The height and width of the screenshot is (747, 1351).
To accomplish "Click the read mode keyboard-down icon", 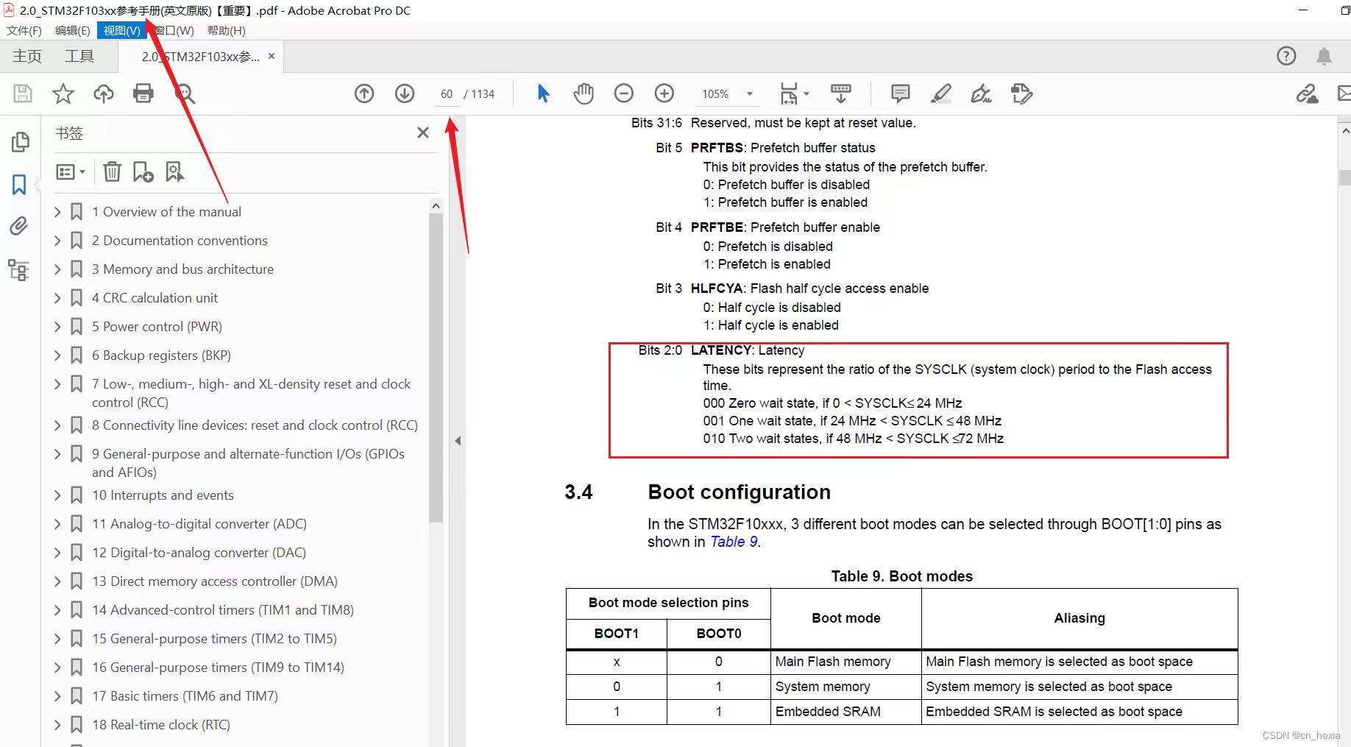I will pos(840,93).
